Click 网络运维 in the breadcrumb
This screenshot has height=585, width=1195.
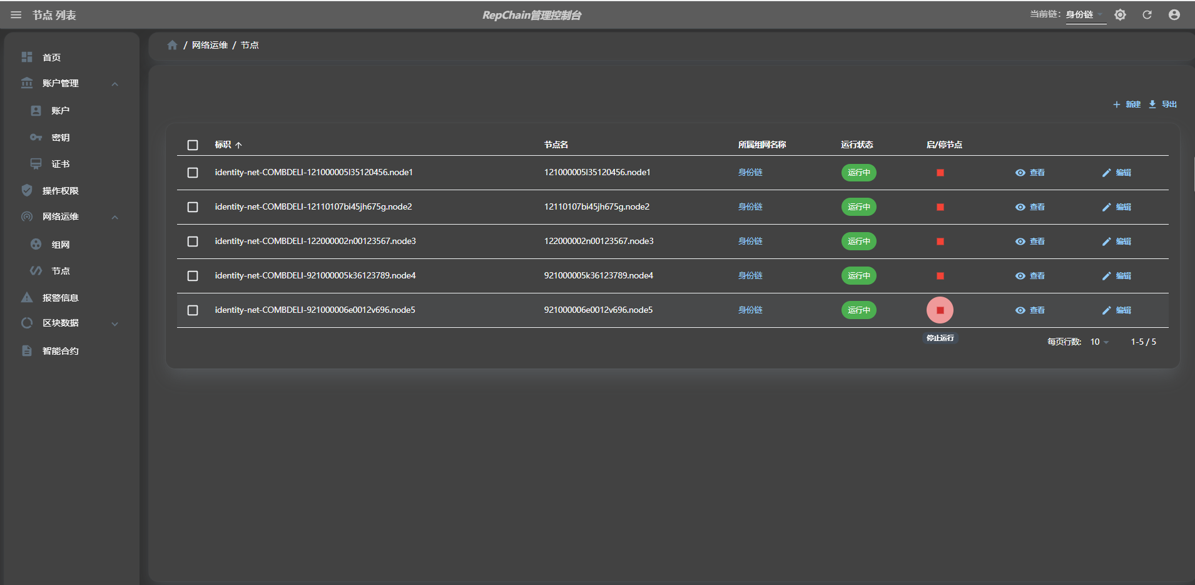point(210,45)
